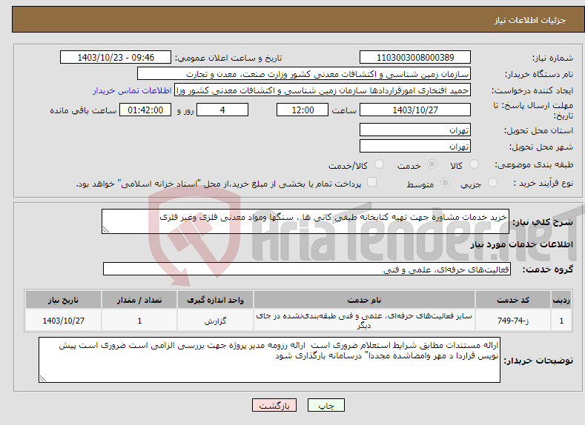
Task: Open اطلاعات تماس خریدار link
Action: 132,90
